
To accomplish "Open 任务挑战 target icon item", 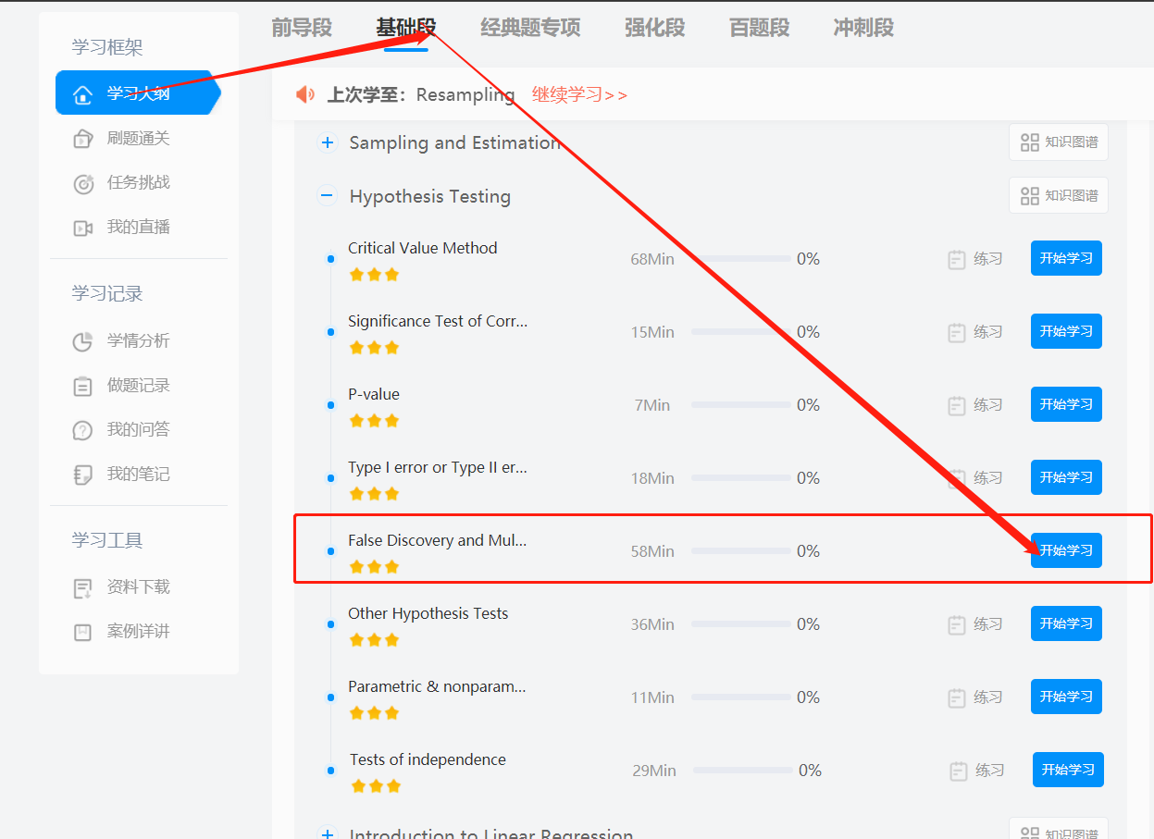I will pos(138,183).
